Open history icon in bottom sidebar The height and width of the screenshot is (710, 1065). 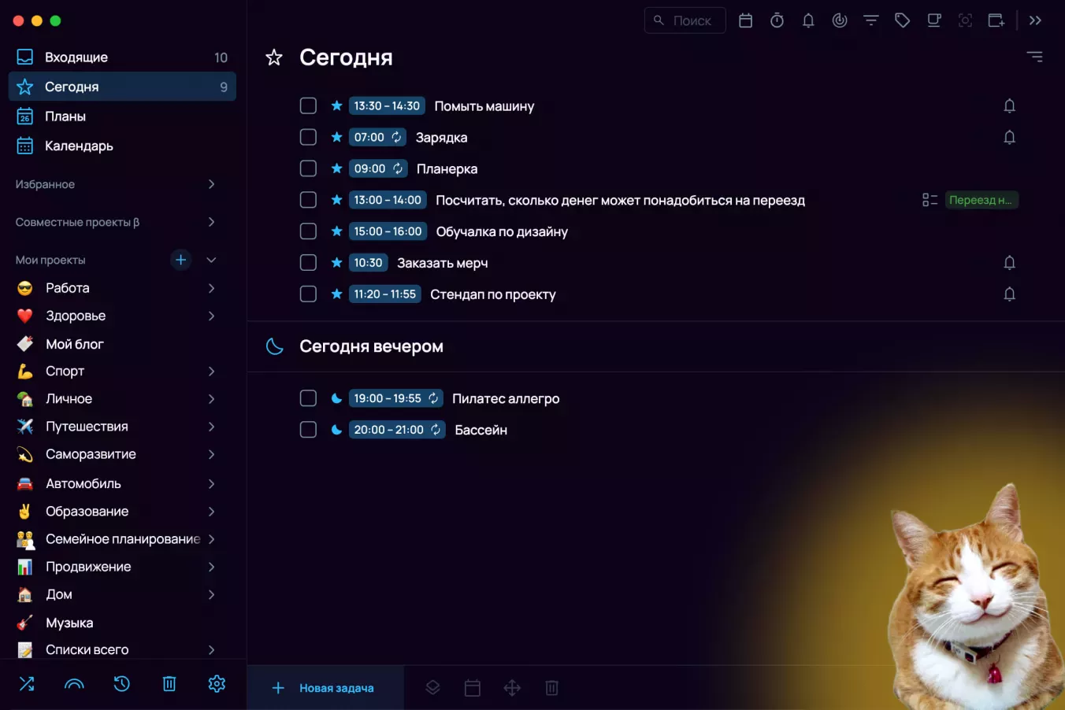coord(121,684)
